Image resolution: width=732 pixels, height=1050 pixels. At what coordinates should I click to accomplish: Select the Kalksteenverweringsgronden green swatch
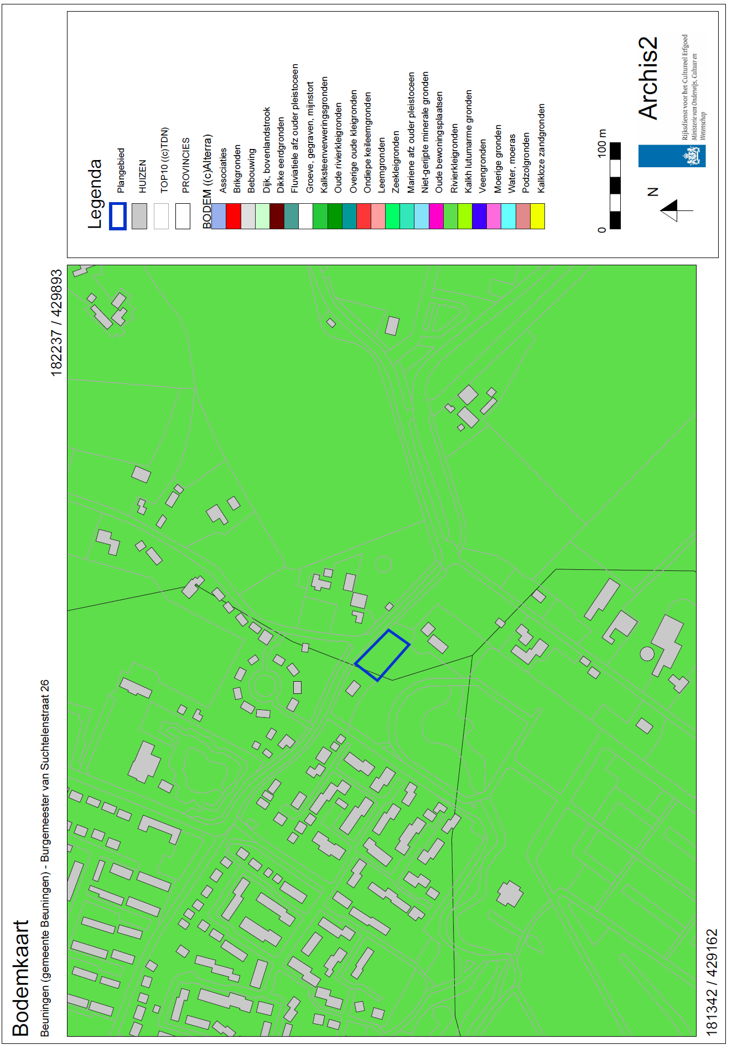[320, 216]
